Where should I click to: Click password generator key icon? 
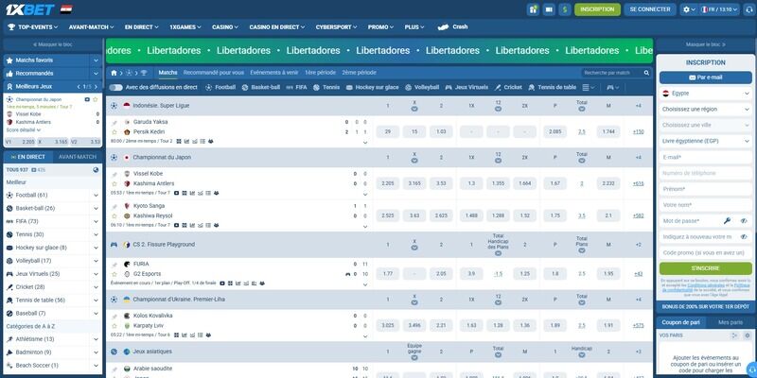pos(727,221)
